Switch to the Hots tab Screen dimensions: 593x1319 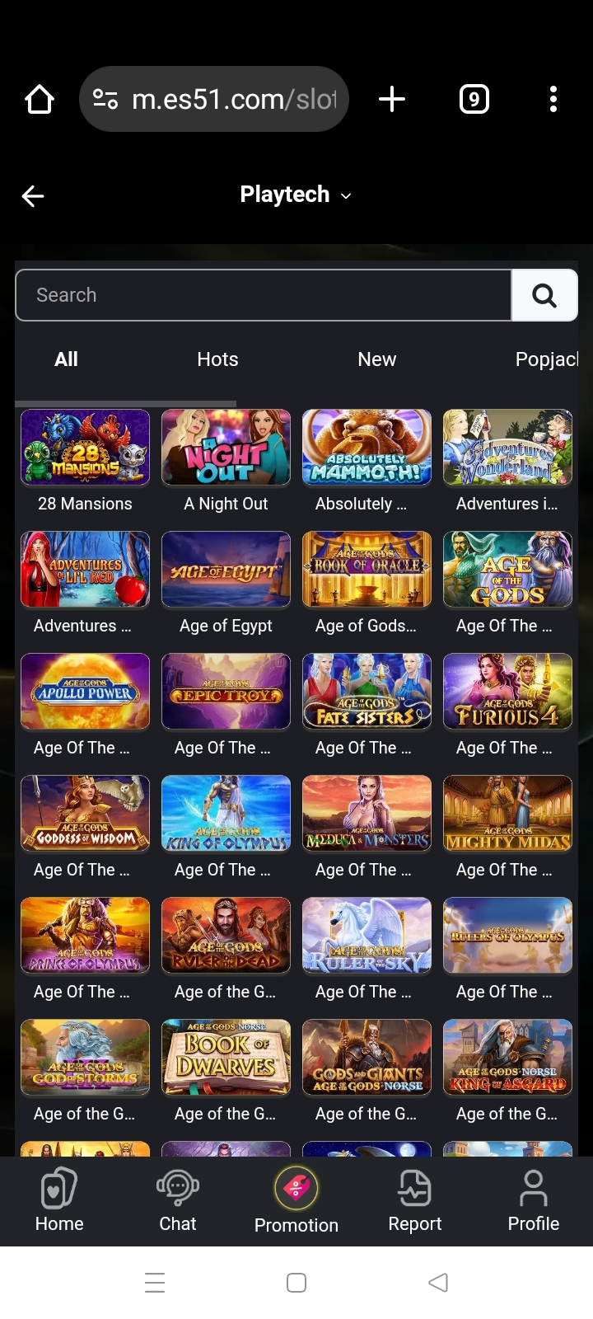(217, 359)
